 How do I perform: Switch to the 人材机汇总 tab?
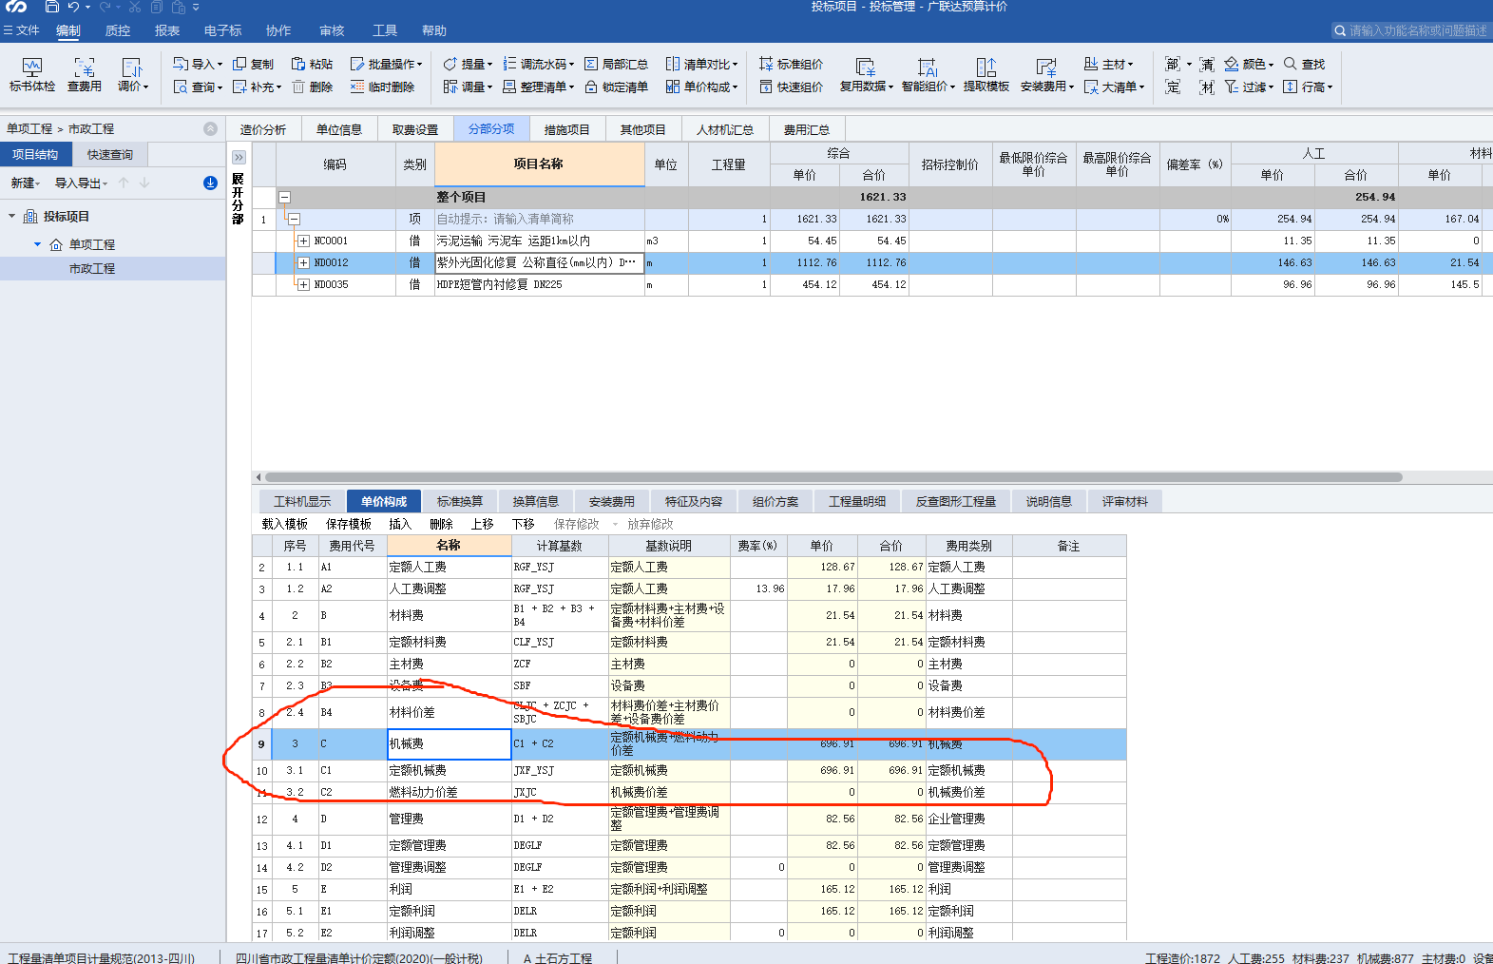pyautogui.click(x=725, y=129)
